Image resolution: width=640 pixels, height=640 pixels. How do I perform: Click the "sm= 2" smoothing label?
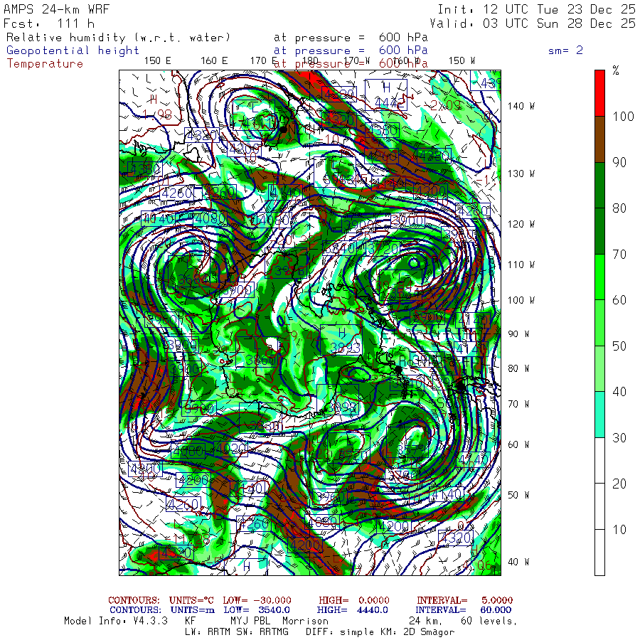(566, 50)
